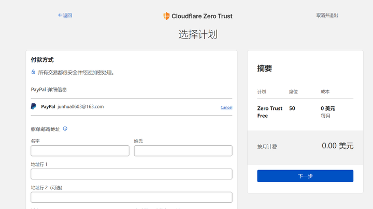The width and height of the screenshot is (373, 209).
Task: Click the 付款方式 section heading
Action: (42, 60)
